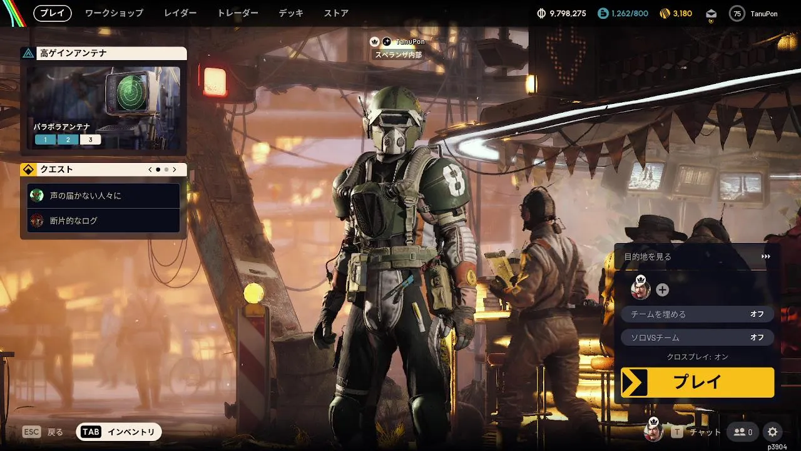Image resolution: width=801 pixels, height=451 pixels.
Task: Open quest 声の届かない人々に
Action: click(103, 195)
